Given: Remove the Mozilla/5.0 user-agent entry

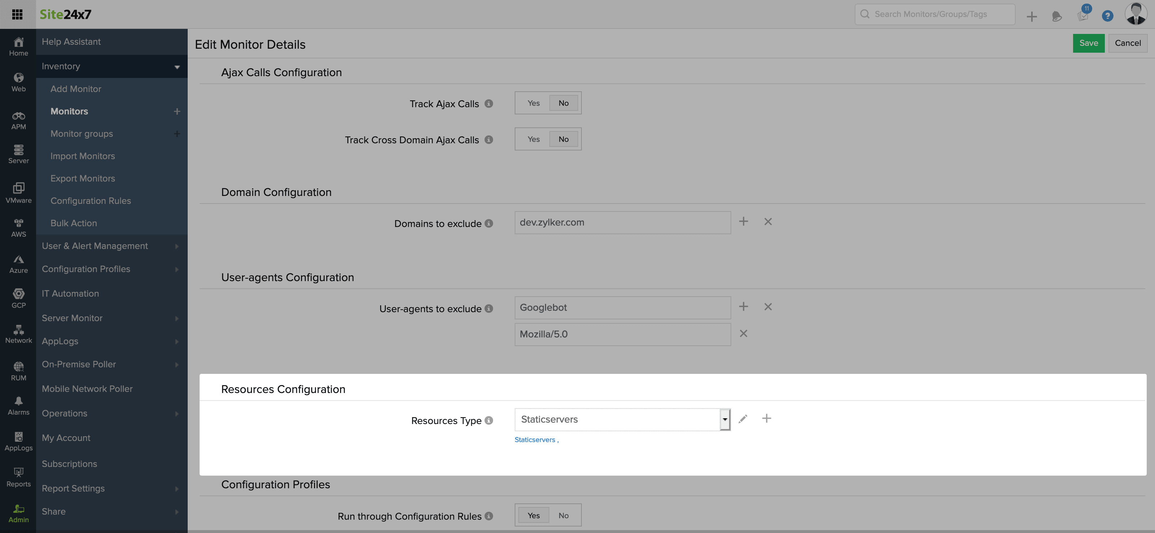Looking at the screenshot, I should coord(744,333).
